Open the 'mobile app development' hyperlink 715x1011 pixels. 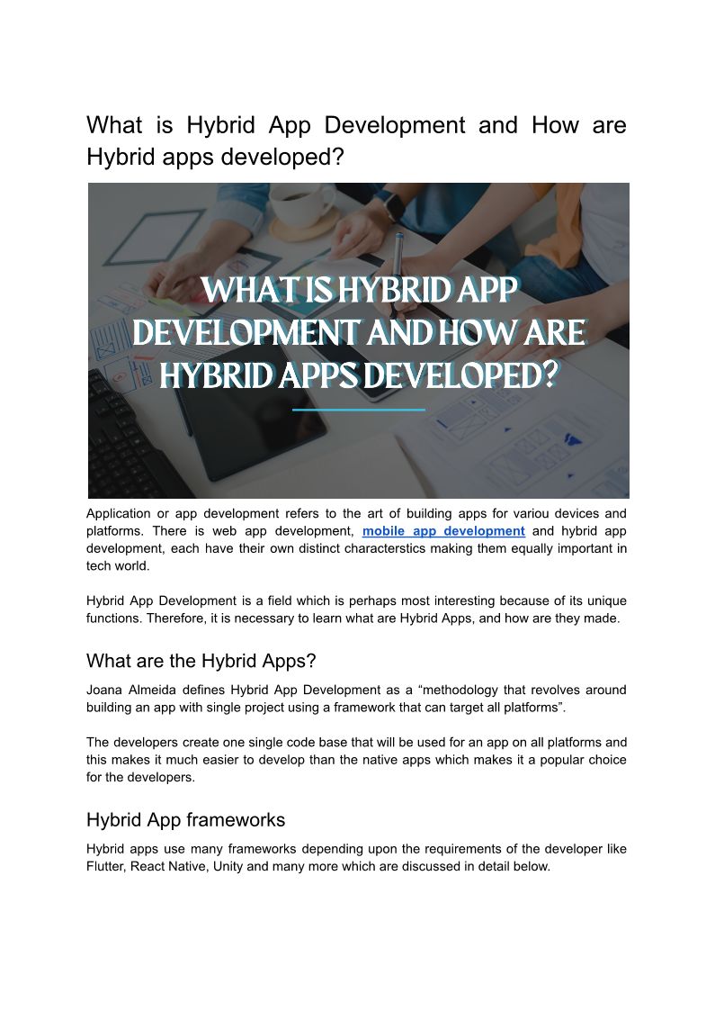[443, 531]
